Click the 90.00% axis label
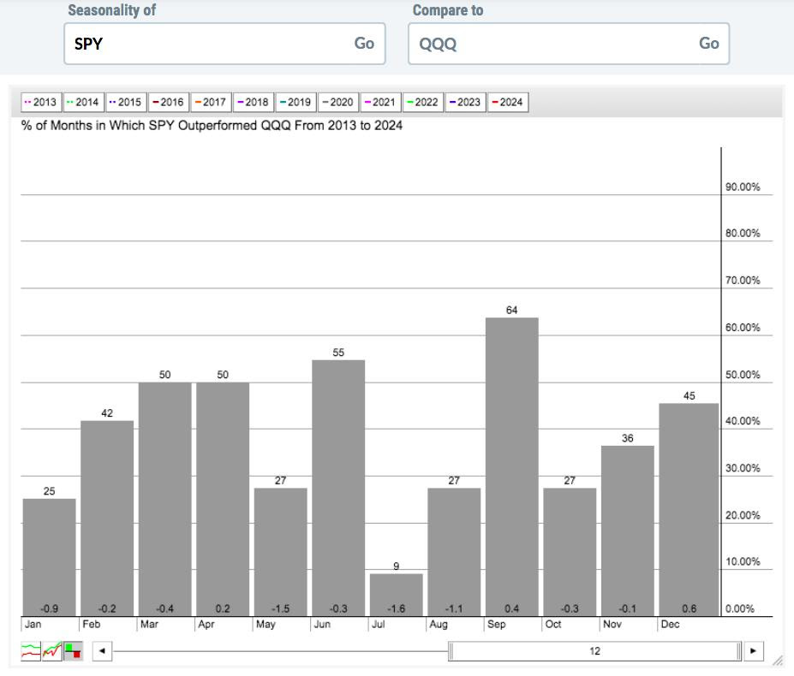 [743, 187]
